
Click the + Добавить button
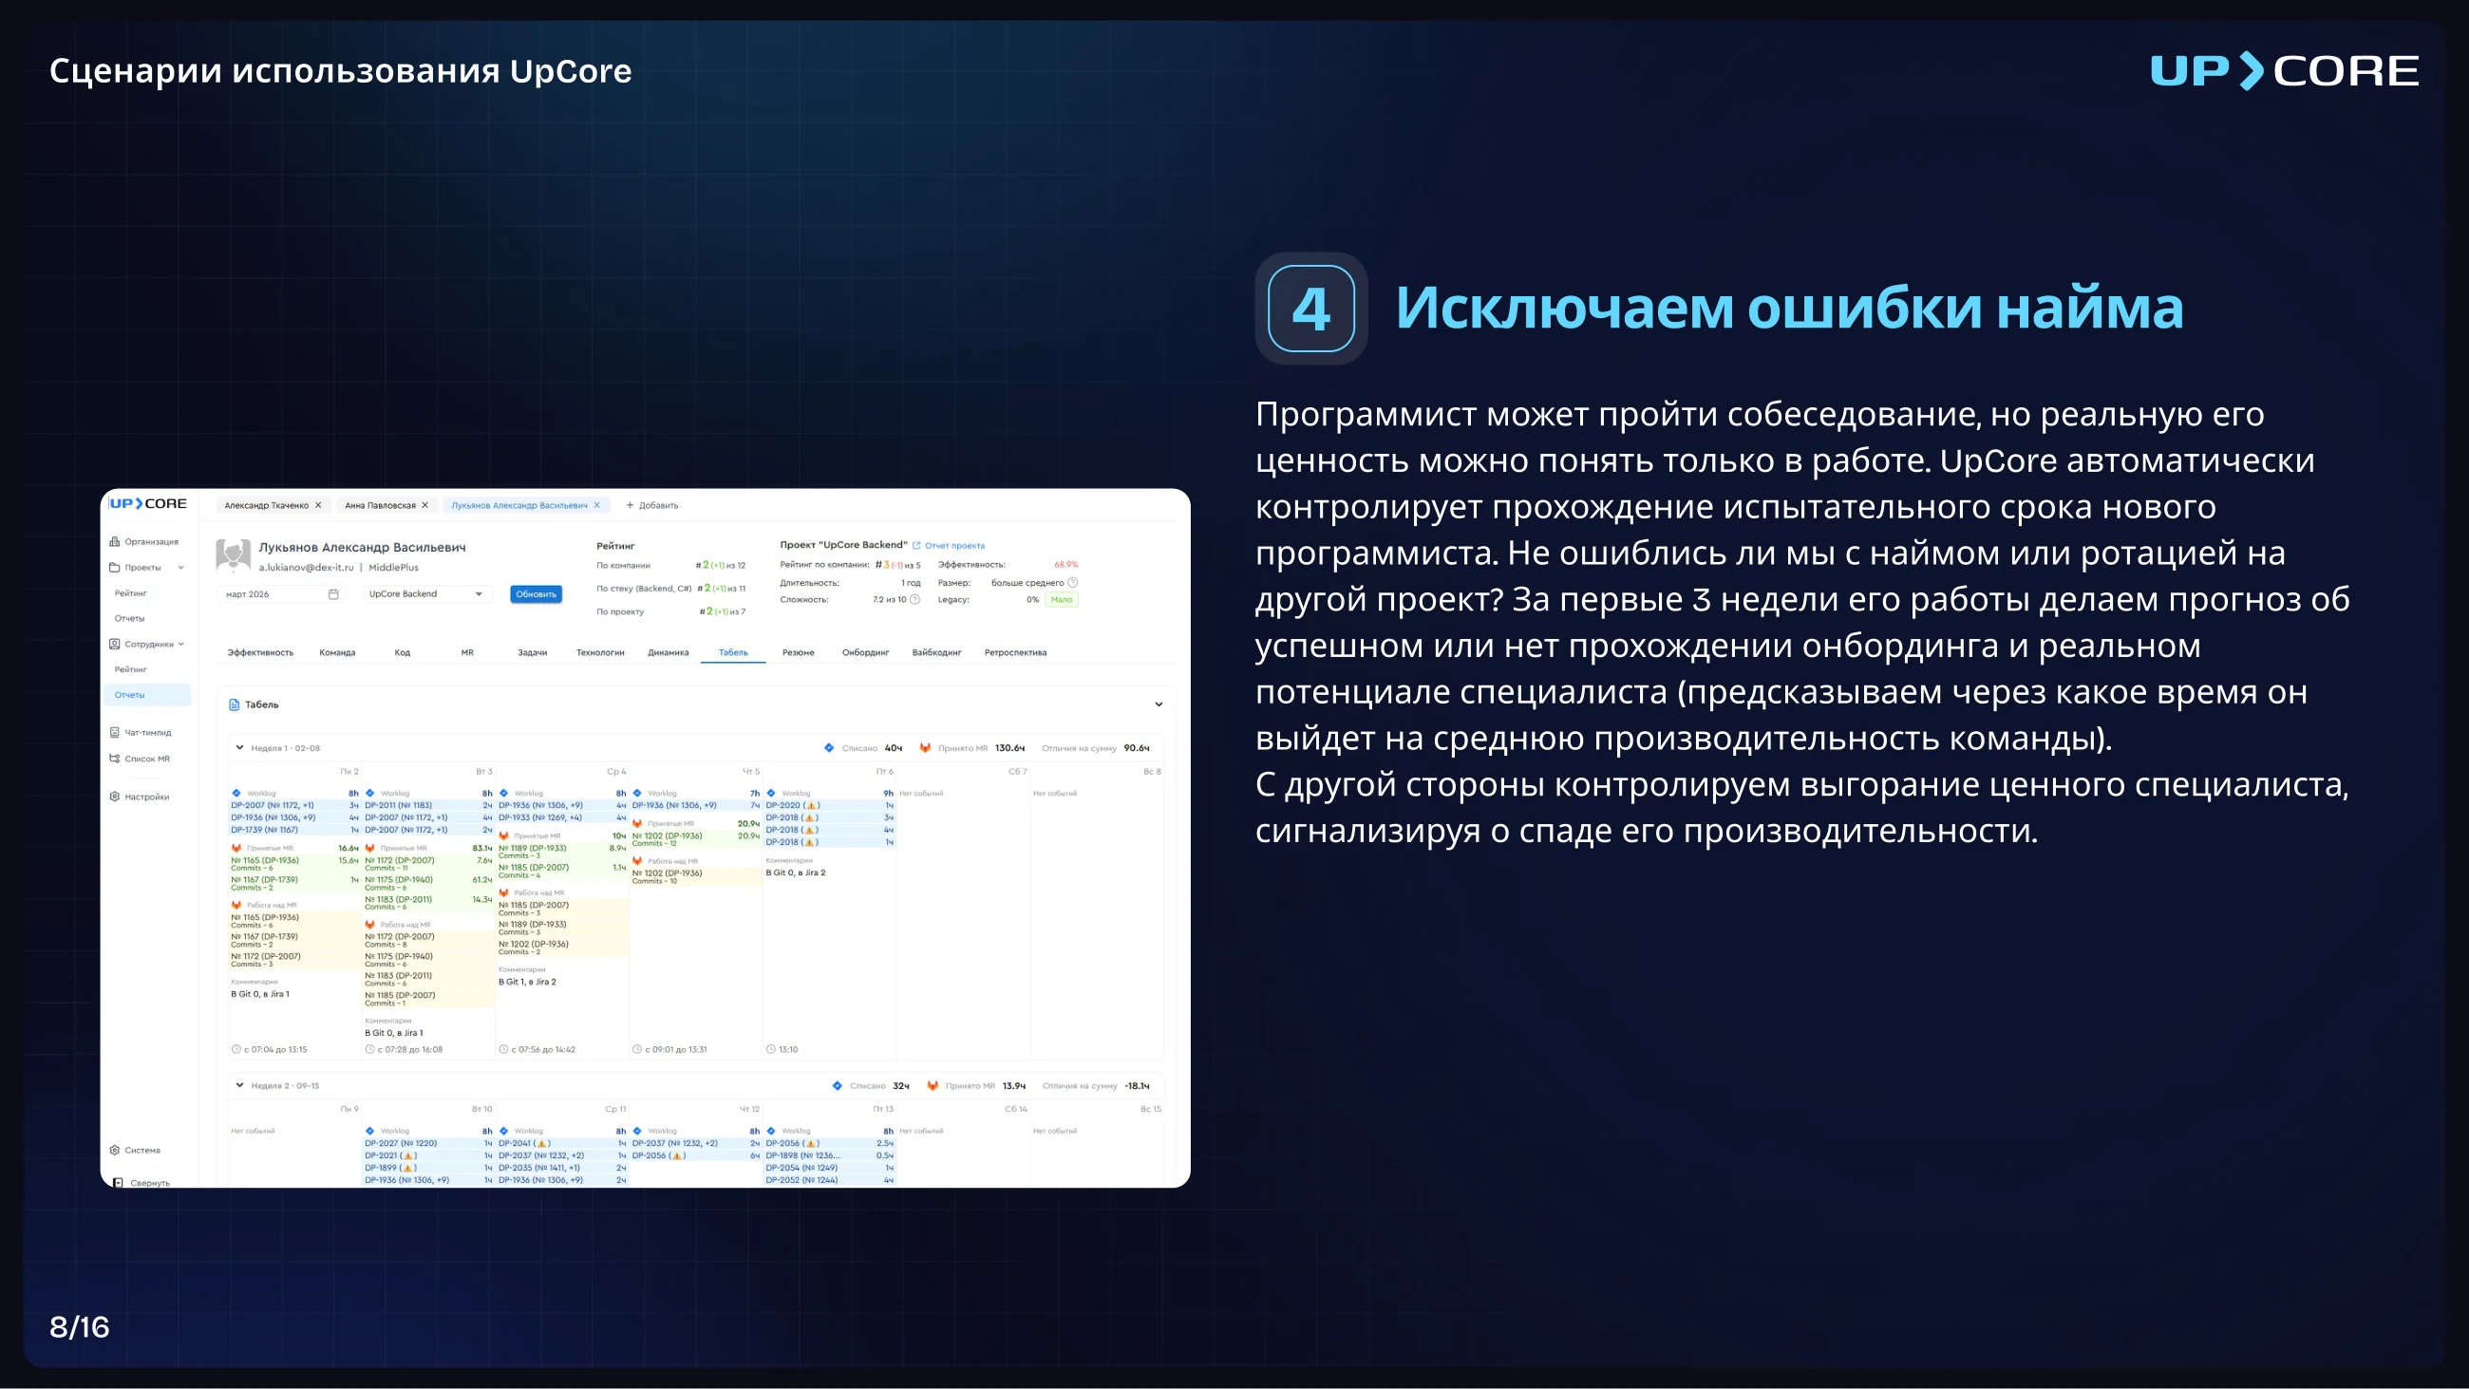[x=651, y=505]
